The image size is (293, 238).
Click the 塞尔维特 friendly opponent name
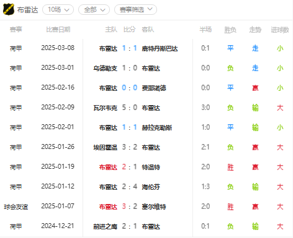point(154,207)
